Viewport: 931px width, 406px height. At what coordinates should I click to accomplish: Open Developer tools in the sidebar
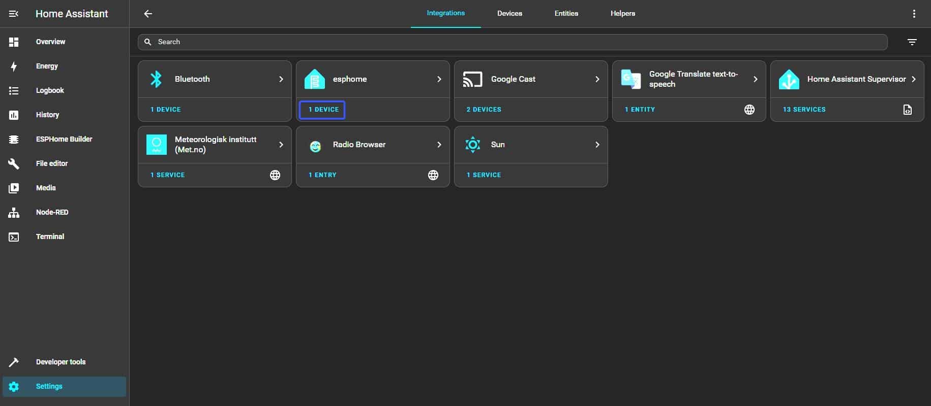click(61, 362)
